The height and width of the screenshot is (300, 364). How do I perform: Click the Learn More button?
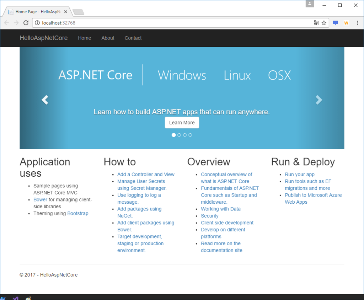(182, 123)
